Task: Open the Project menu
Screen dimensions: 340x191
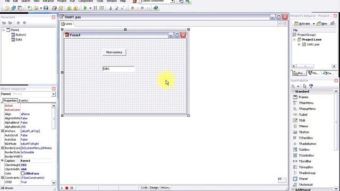Action: [x=62, y=1]
